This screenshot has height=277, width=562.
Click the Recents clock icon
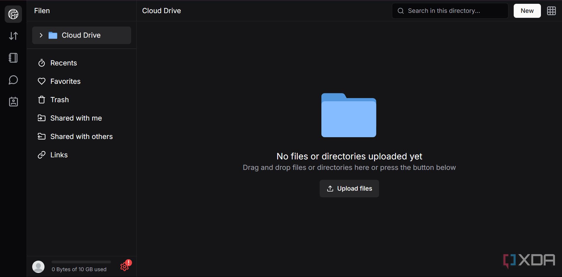coord(42,63)
